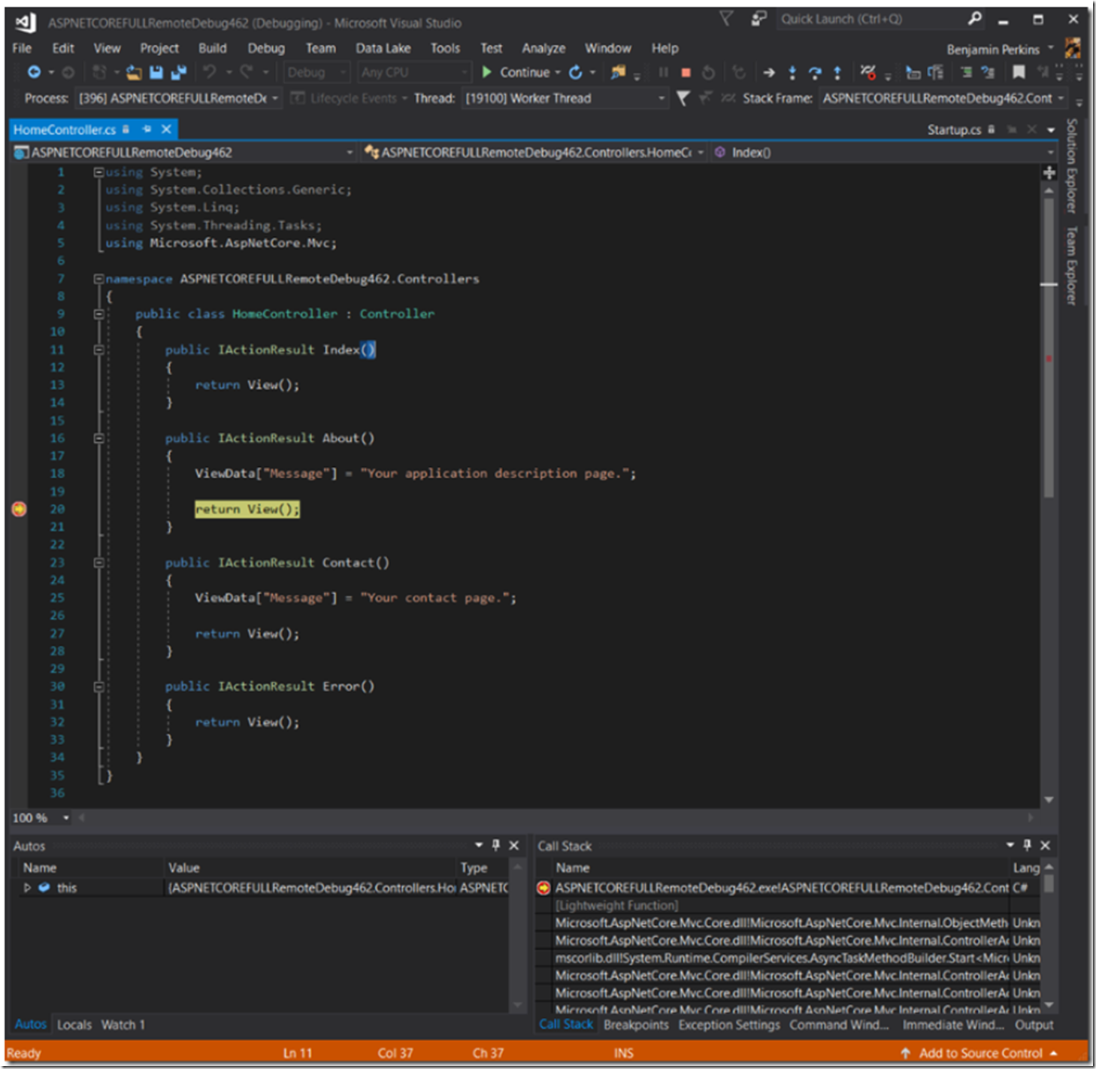Close the HomeController.cs tab

166,129
